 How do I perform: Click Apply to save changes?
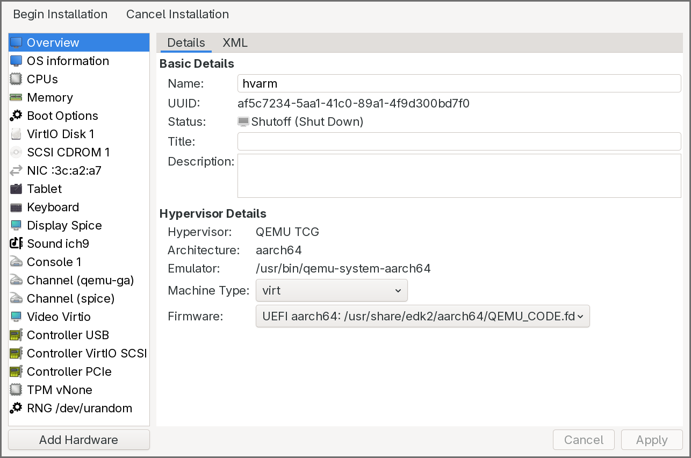point(651,440)
